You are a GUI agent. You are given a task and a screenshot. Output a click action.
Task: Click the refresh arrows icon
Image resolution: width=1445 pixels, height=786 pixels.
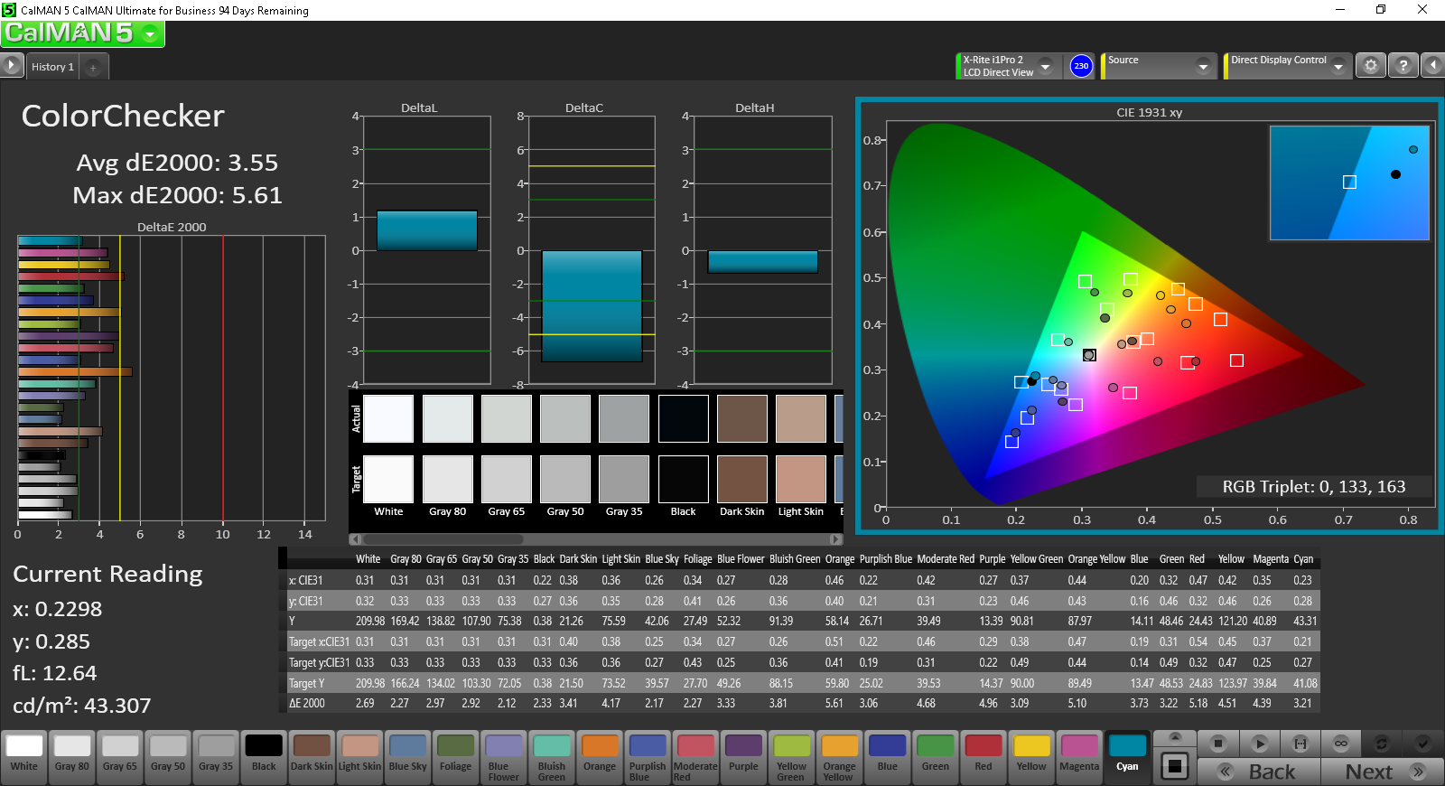1382,744
